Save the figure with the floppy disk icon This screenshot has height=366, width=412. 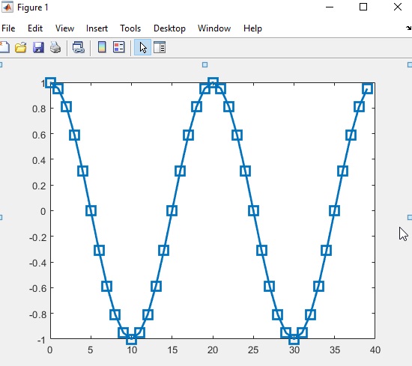click(38, 47)
